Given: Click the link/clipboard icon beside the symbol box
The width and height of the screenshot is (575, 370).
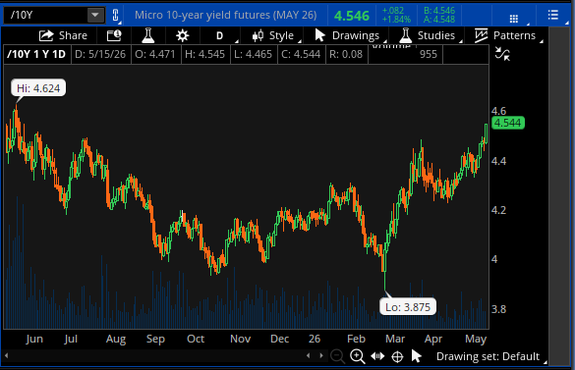Looking at the screenshot, I should point(115,15).
